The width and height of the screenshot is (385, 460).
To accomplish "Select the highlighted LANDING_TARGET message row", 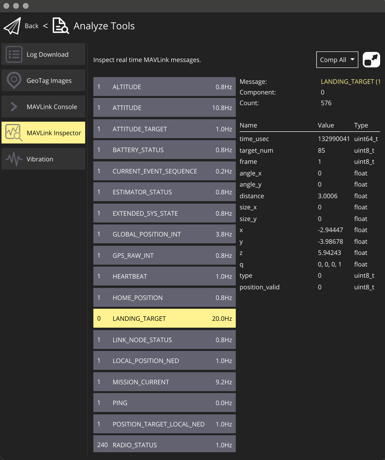I will pyautogui.click(x=164, y=318).
